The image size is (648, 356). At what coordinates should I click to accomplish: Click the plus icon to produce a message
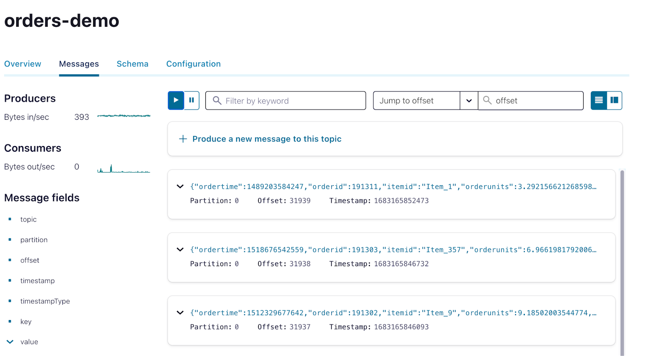pos(183,139)
